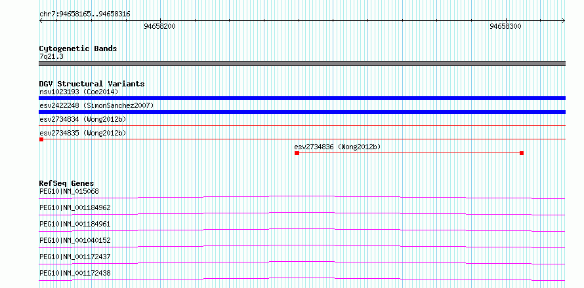The image size is (584, 288).
Task: Open the PEG10|NM_015068 transcript label
Action: (69, 191)
